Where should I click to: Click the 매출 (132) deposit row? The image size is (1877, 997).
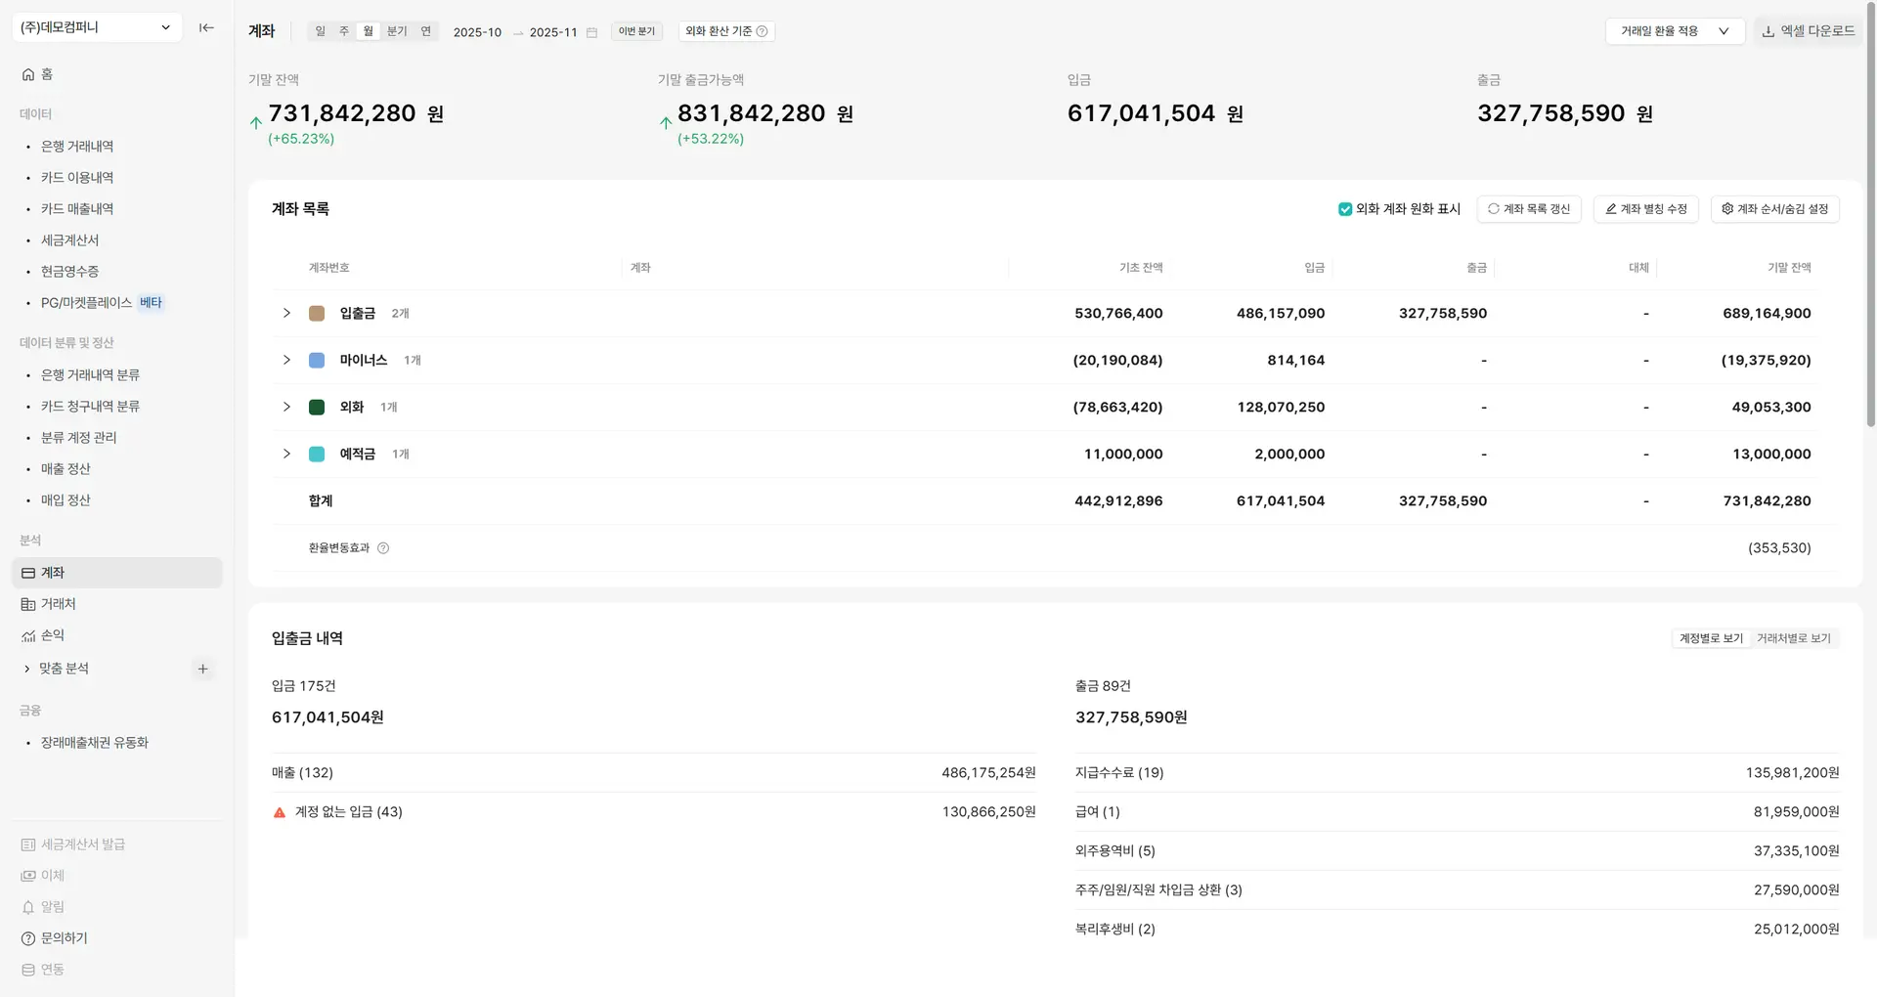pos(652,772)
